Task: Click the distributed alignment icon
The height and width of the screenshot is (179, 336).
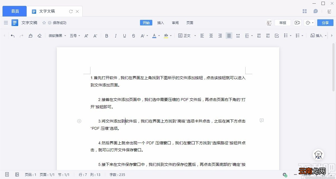Action: (238, 36)
